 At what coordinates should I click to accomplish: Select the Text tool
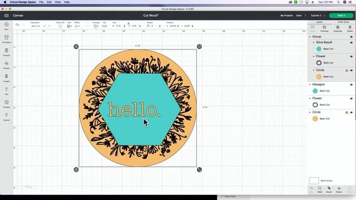(x=6, y=91)
